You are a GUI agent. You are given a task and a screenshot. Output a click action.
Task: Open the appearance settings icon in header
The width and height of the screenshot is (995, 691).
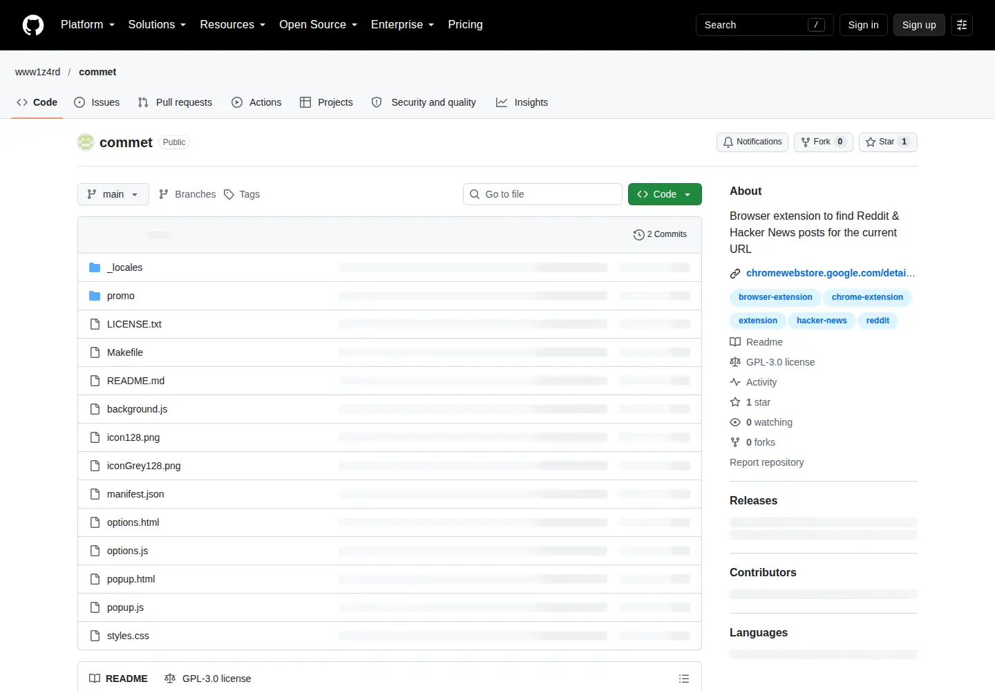(x=962, y=25)
